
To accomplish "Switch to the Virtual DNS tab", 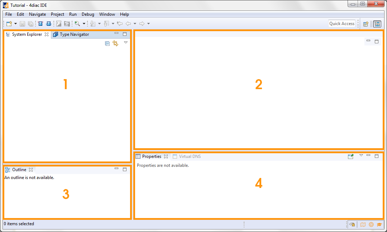I will click(190, 156).
